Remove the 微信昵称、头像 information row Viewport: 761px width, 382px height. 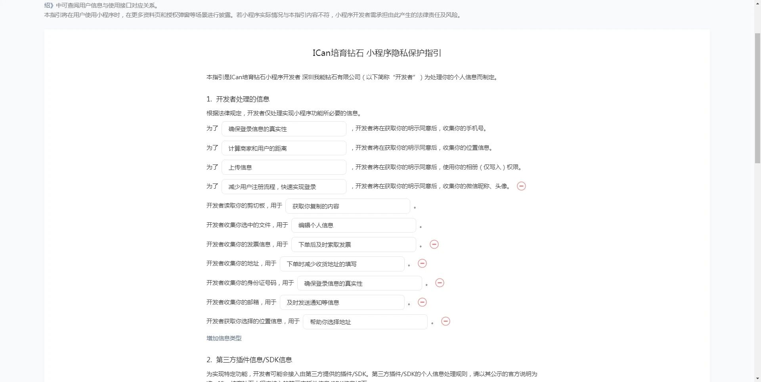pos(521,186)
